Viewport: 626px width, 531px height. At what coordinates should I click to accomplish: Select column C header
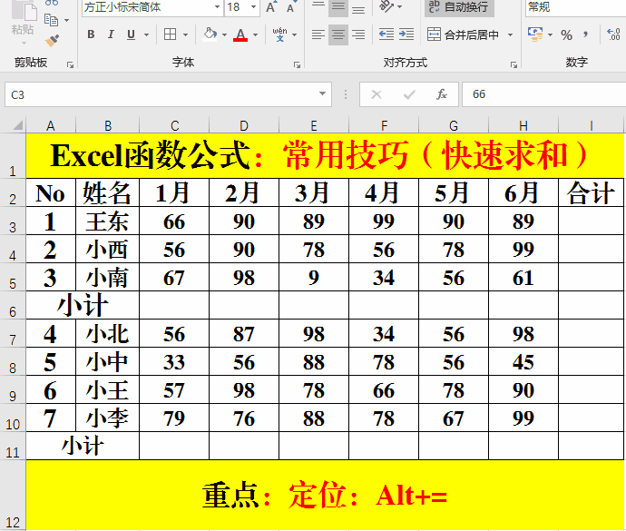point(174,126)
